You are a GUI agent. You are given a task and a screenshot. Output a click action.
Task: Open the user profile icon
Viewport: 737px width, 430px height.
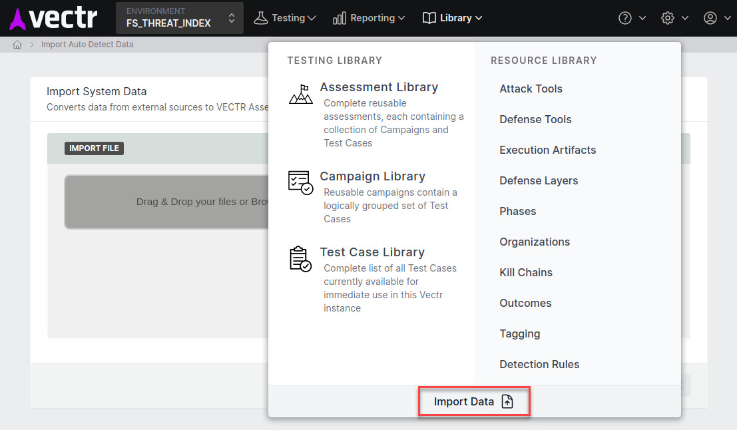point(710,18)
